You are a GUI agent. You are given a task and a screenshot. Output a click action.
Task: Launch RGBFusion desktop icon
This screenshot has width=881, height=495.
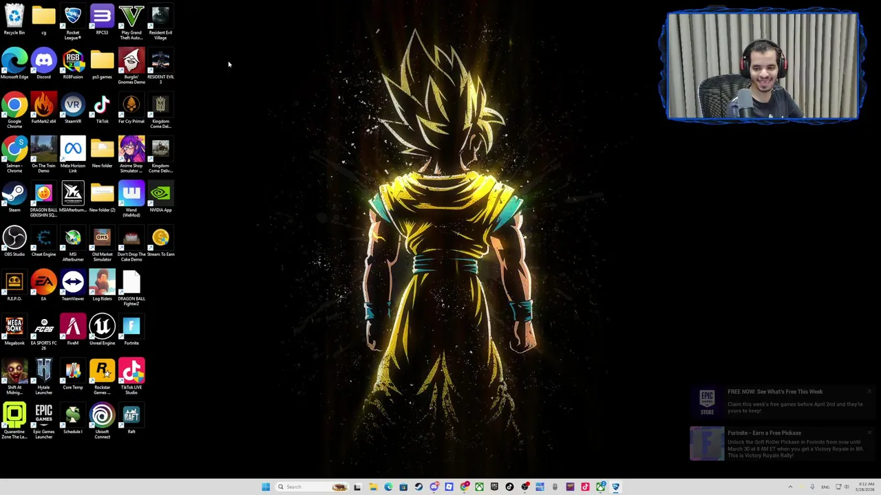[73, 65]
